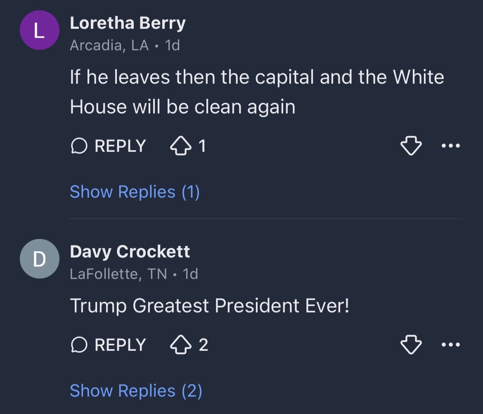Click the upvote count on Loretha's comment

point(202,146)
